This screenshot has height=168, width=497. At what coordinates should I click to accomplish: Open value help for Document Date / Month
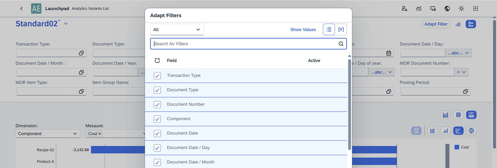pyautogui.click(x=81, y=72)
